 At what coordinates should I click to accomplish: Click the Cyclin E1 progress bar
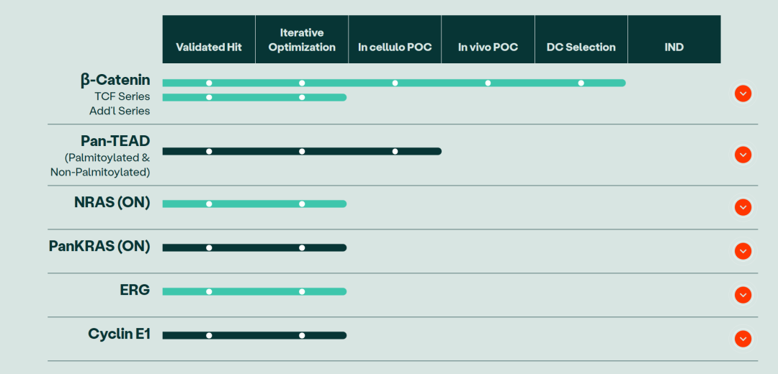click(254, 335)
